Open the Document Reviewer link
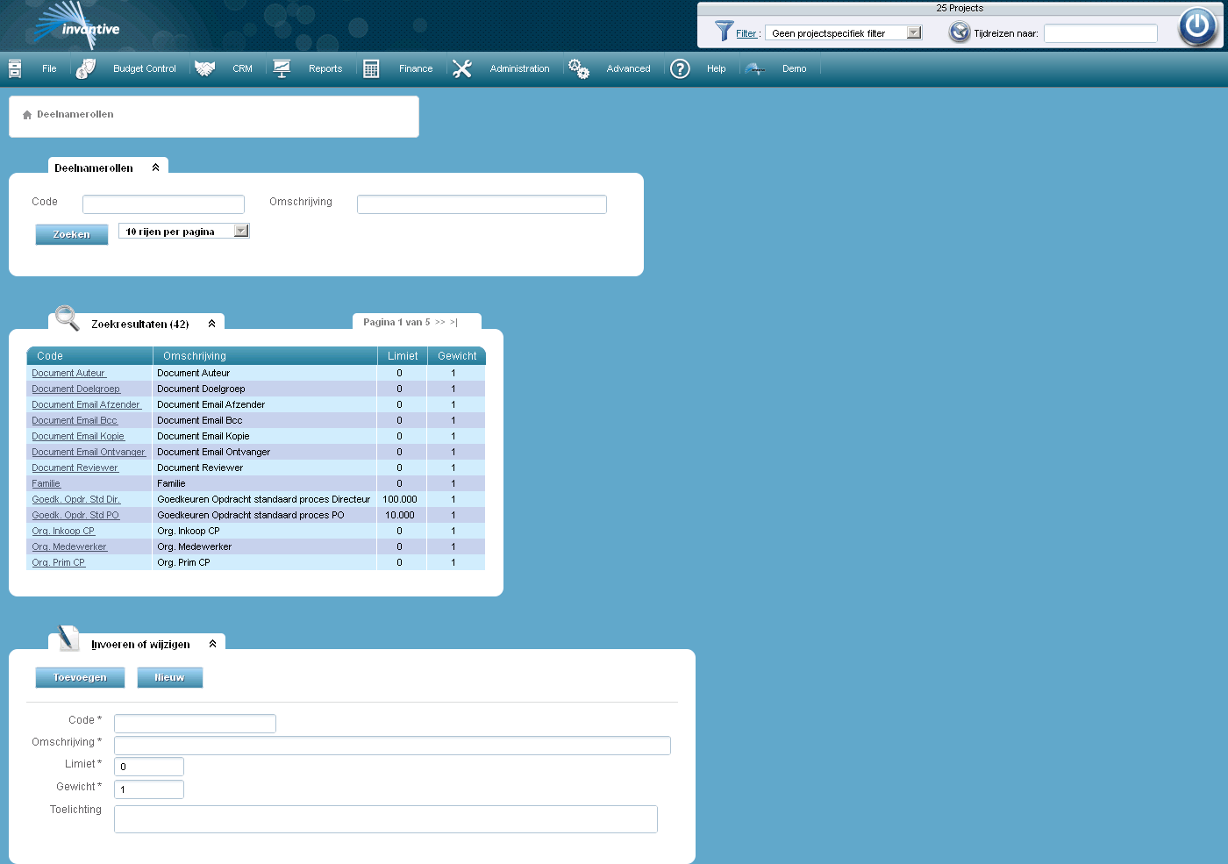 [75, 468]
